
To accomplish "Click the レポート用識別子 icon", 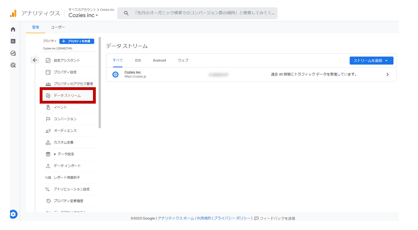I will pyautogui.click(x=48, y=178).
